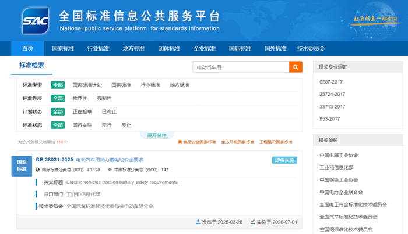The width and height of the screenshot is (408, 234).
Task: Select 国家标准计划 under 标准类型 filter
Action: tap(87, 85)
